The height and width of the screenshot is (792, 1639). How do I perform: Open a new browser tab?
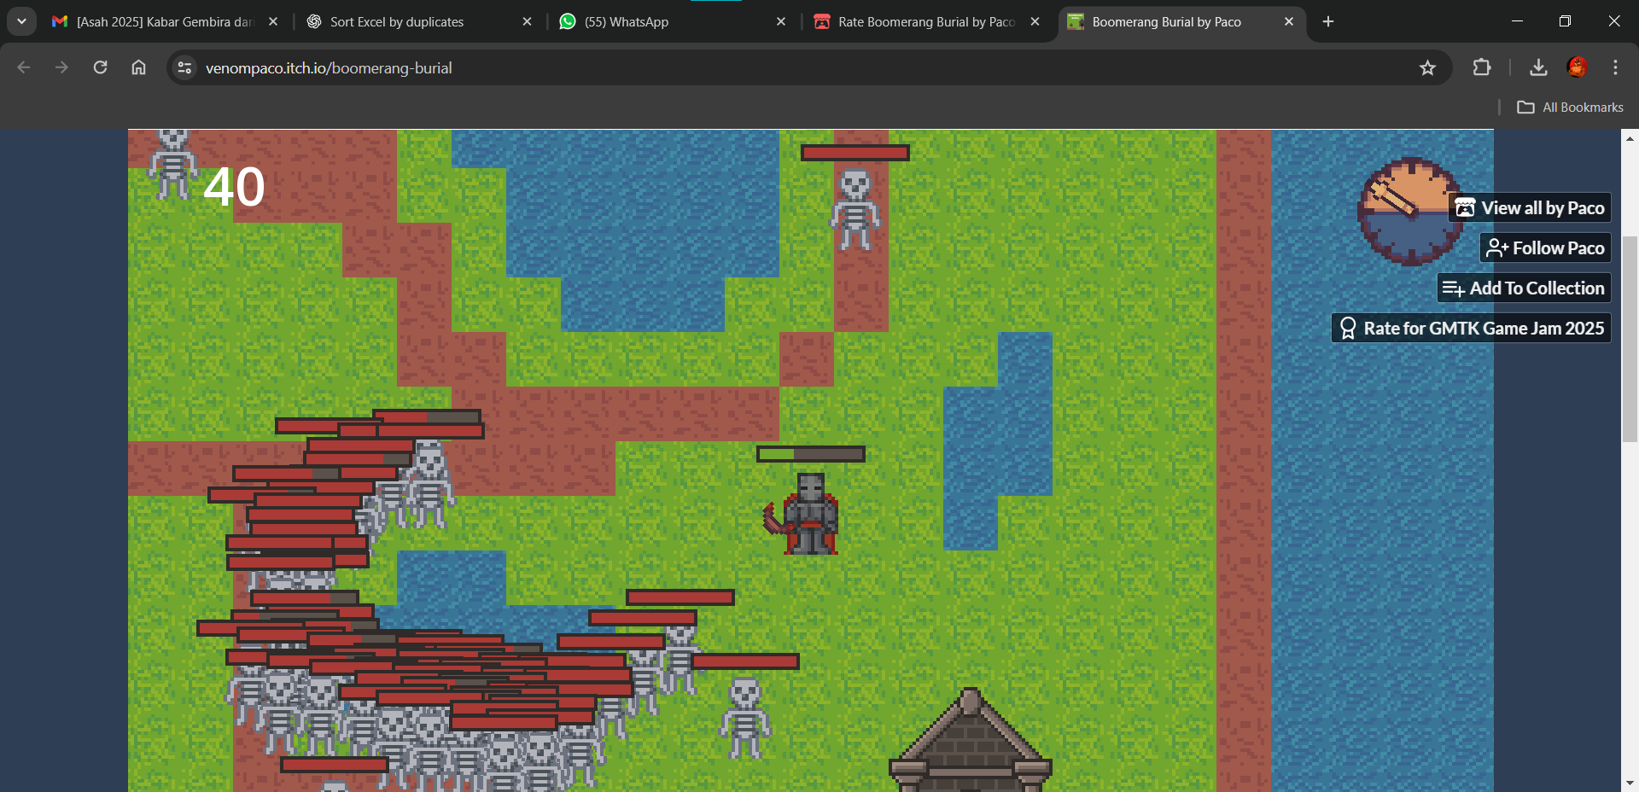pos(1328,21)
